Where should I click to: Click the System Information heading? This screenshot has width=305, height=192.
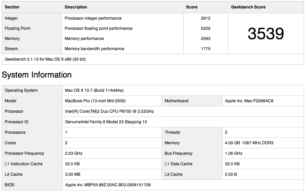[x=37, y=75]
